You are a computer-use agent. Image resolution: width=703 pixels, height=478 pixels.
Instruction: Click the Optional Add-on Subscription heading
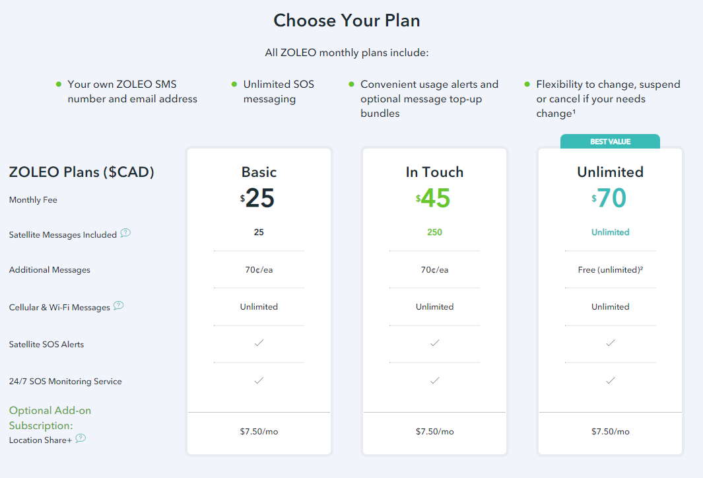[x=50, y=418]
